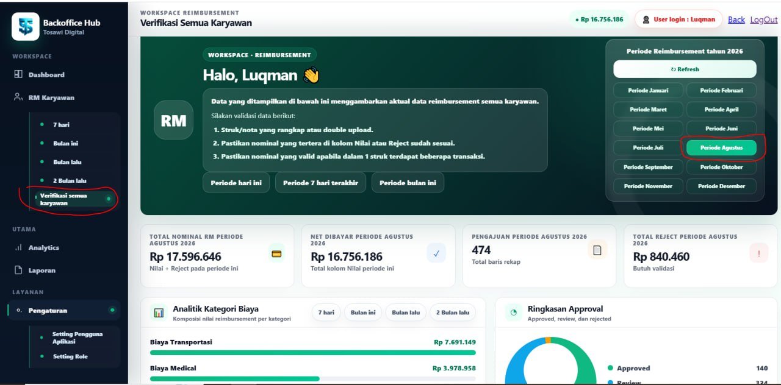This screenshot has width=781, height=385.
Task: Click the RM badge tile
Action: pos(173,120)
